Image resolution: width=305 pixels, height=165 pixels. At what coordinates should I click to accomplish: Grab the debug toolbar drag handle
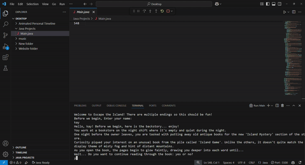(134, 11)
